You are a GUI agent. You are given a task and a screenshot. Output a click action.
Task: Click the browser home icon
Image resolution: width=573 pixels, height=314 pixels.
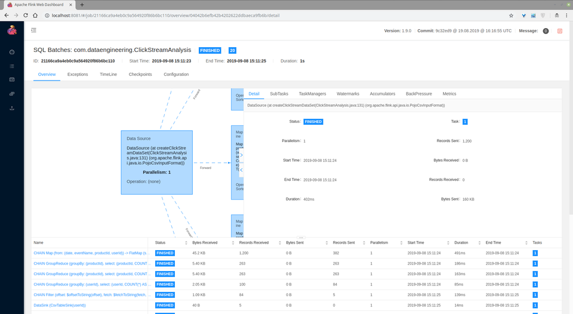35,16
